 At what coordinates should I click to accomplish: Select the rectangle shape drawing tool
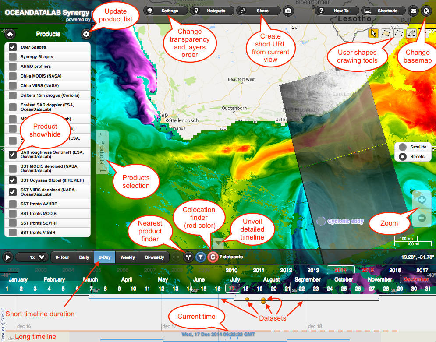(386, 33)
